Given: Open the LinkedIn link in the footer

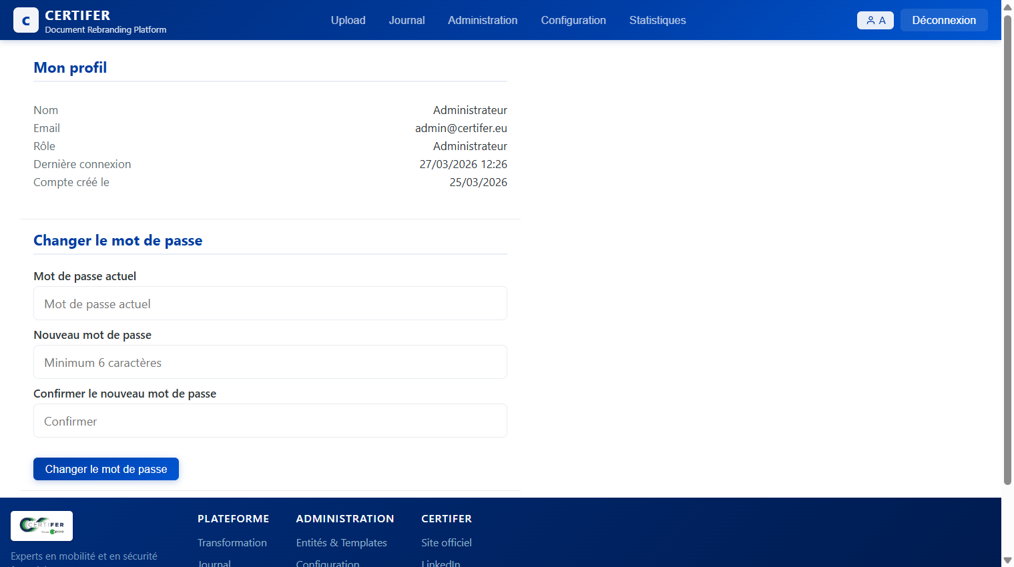Looking at the screenshot, I should pos(440,564).
